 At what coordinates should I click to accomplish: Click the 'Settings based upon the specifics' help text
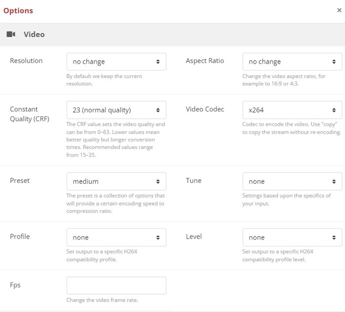286,200
